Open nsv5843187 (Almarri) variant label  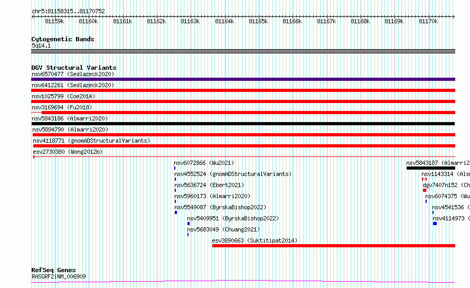pos(438,163)
